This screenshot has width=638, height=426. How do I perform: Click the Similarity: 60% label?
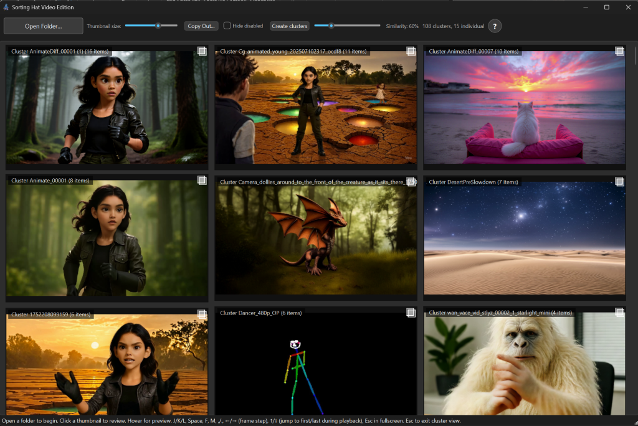click(402, 26)
